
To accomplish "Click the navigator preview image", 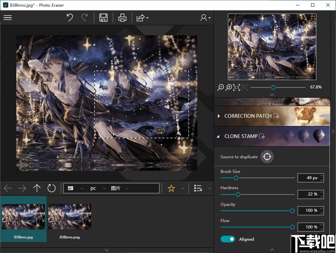I will [x=272, y=47].
